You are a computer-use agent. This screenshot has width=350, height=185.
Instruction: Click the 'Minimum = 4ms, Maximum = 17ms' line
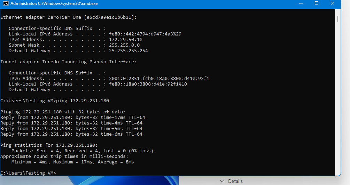pos(73,162)
